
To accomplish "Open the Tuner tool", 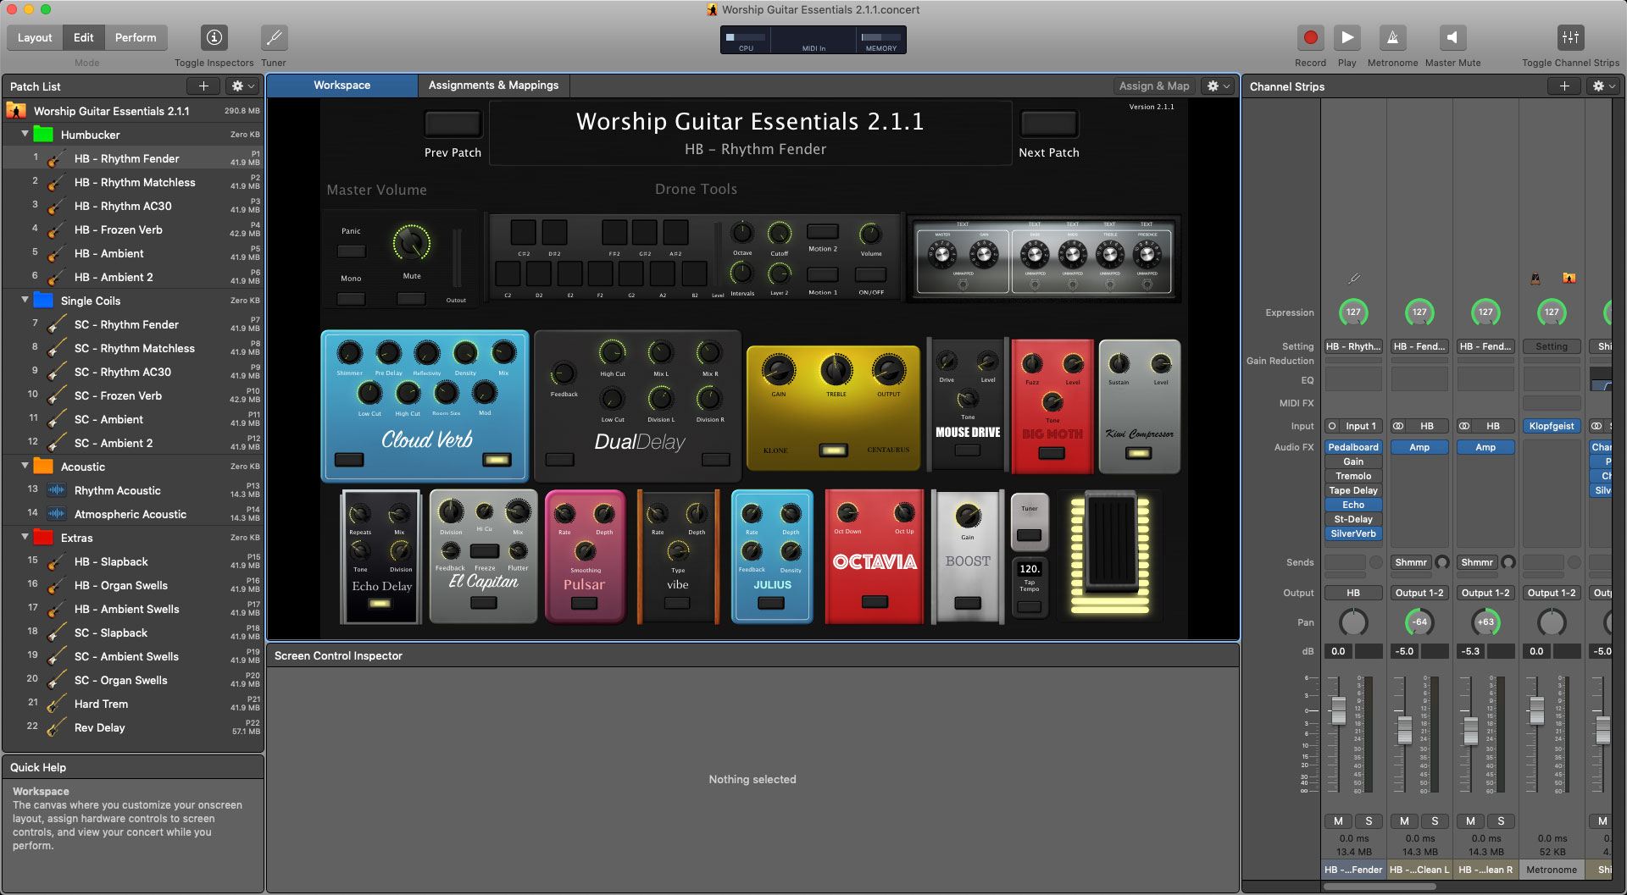I will [274, 38].
